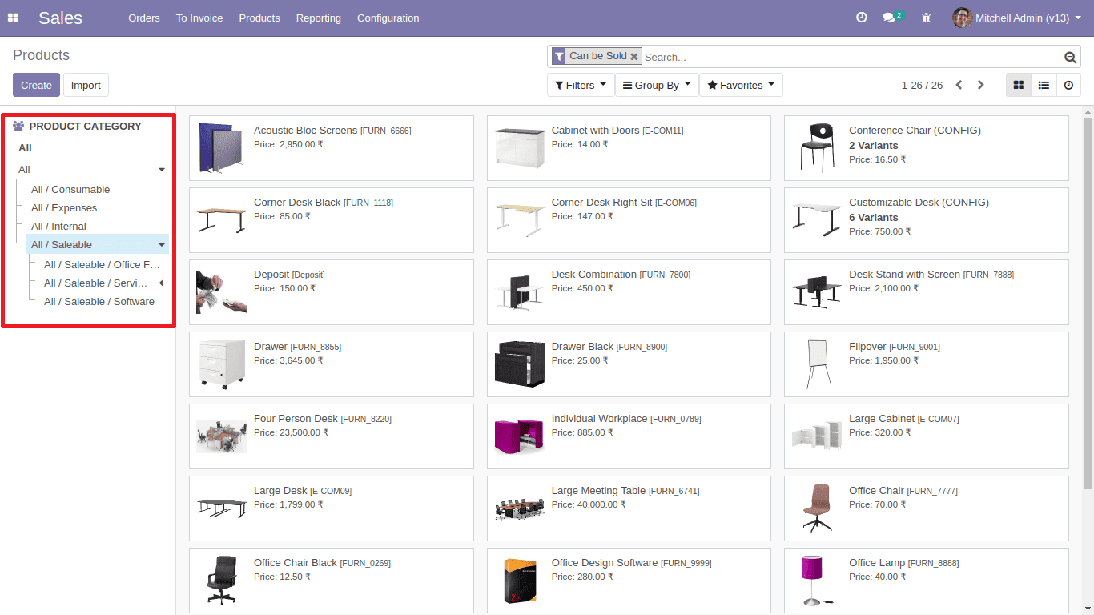Switch to List view

pos(1044,85)
